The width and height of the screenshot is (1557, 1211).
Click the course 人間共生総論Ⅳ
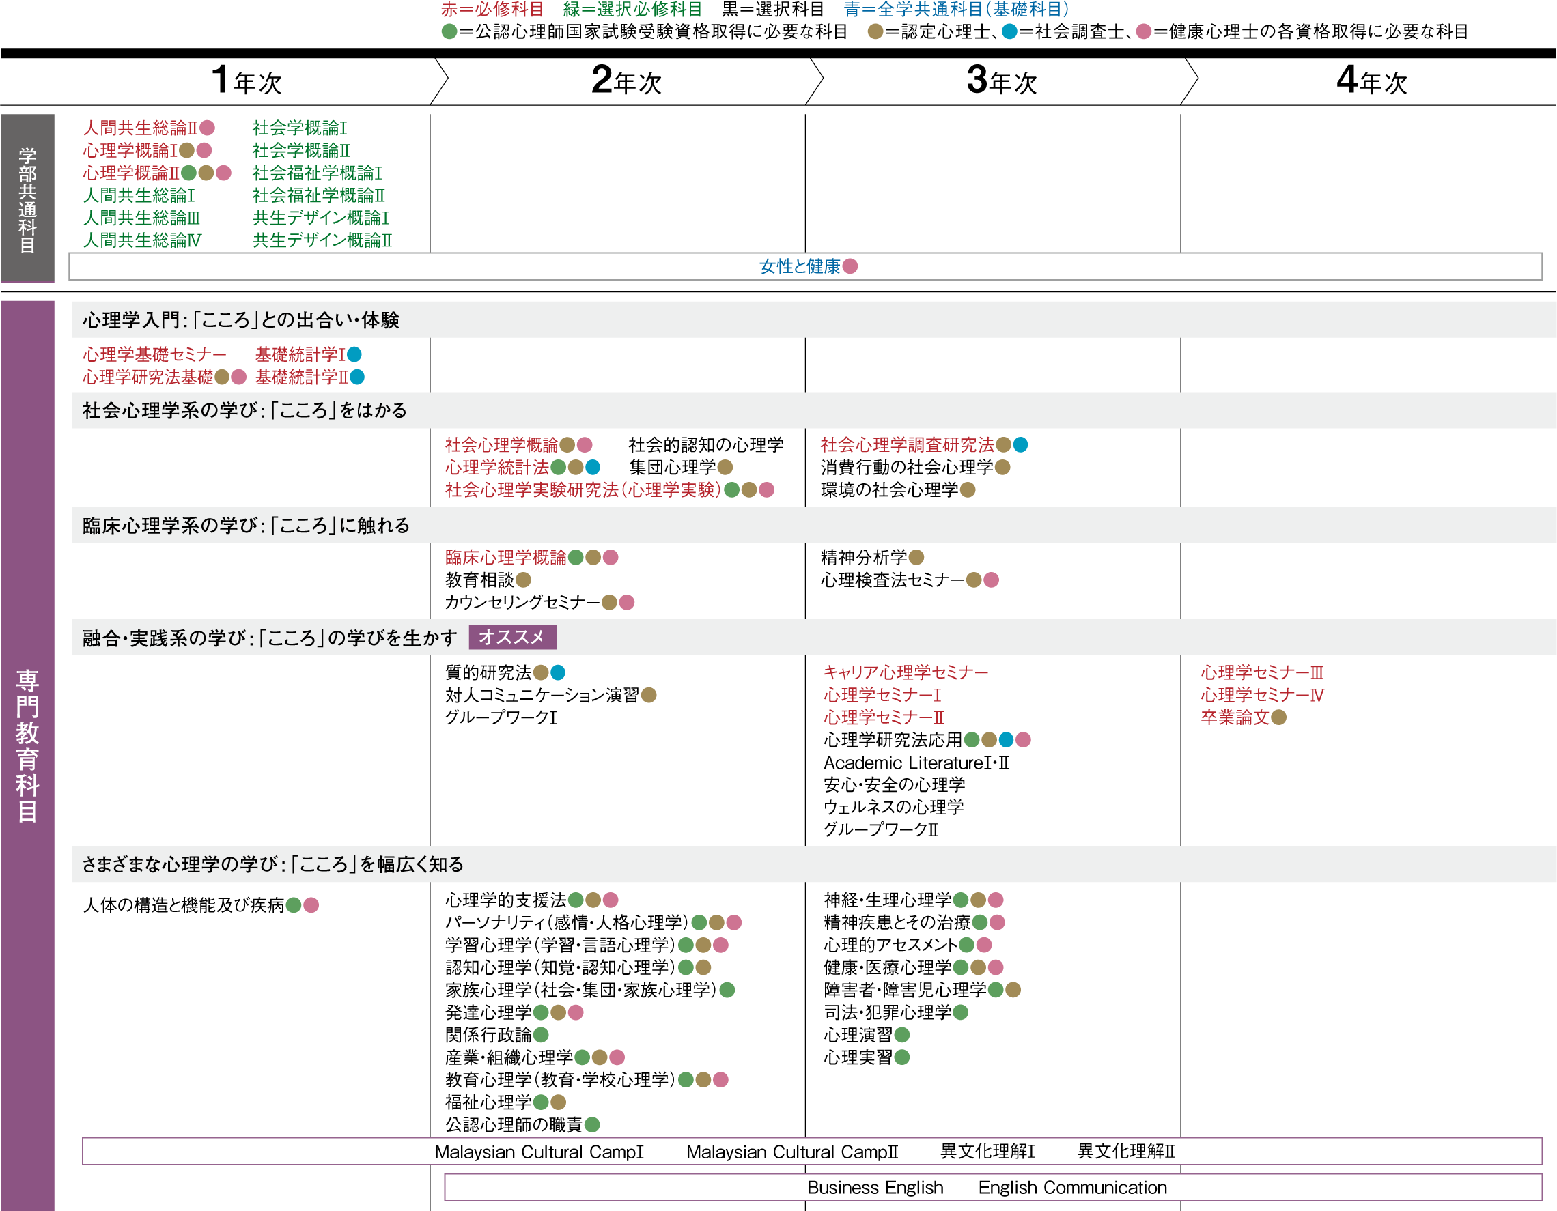click(x=142, y=240)
